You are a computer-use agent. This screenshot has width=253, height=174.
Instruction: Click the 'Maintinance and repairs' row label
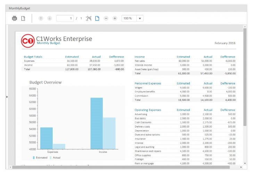[148, 151]
